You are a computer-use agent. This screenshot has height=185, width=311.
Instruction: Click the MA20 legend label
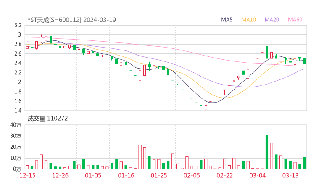[x=272, y=20]
